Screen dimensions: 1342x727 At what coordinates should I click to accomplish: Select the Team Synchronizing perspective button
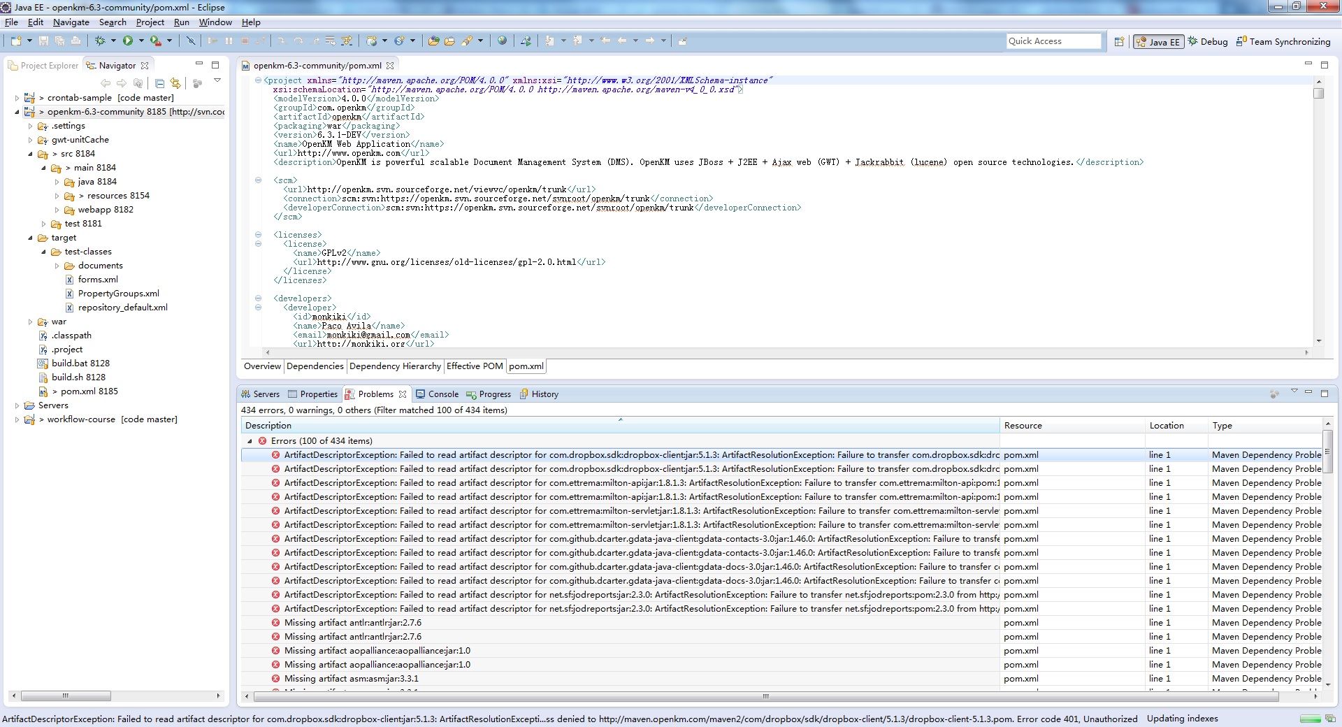(1283, 42)
